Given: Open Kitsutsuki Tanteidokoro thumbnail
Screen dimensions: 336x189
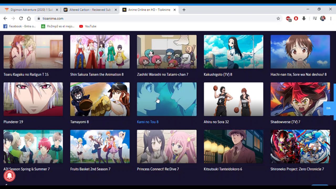Looking at the screenshot, I should click(233, 146).
